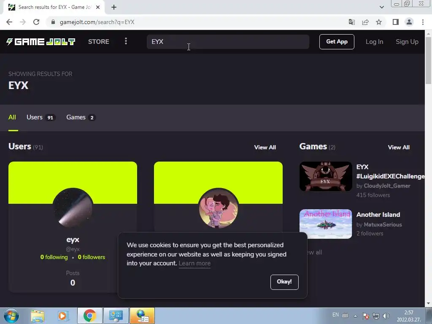Click the share page icon
This screenshot has height=324, width=432.
(365, 22)
